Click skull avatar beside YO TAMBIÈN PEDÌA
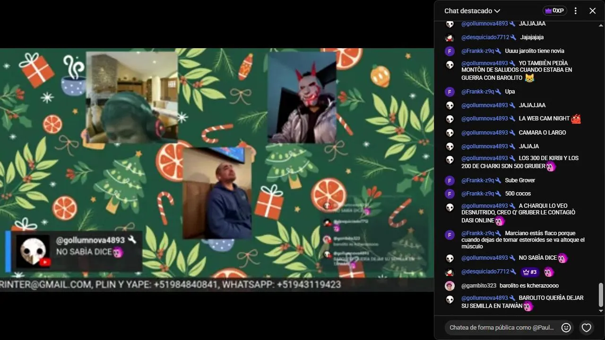 point(450,65)
